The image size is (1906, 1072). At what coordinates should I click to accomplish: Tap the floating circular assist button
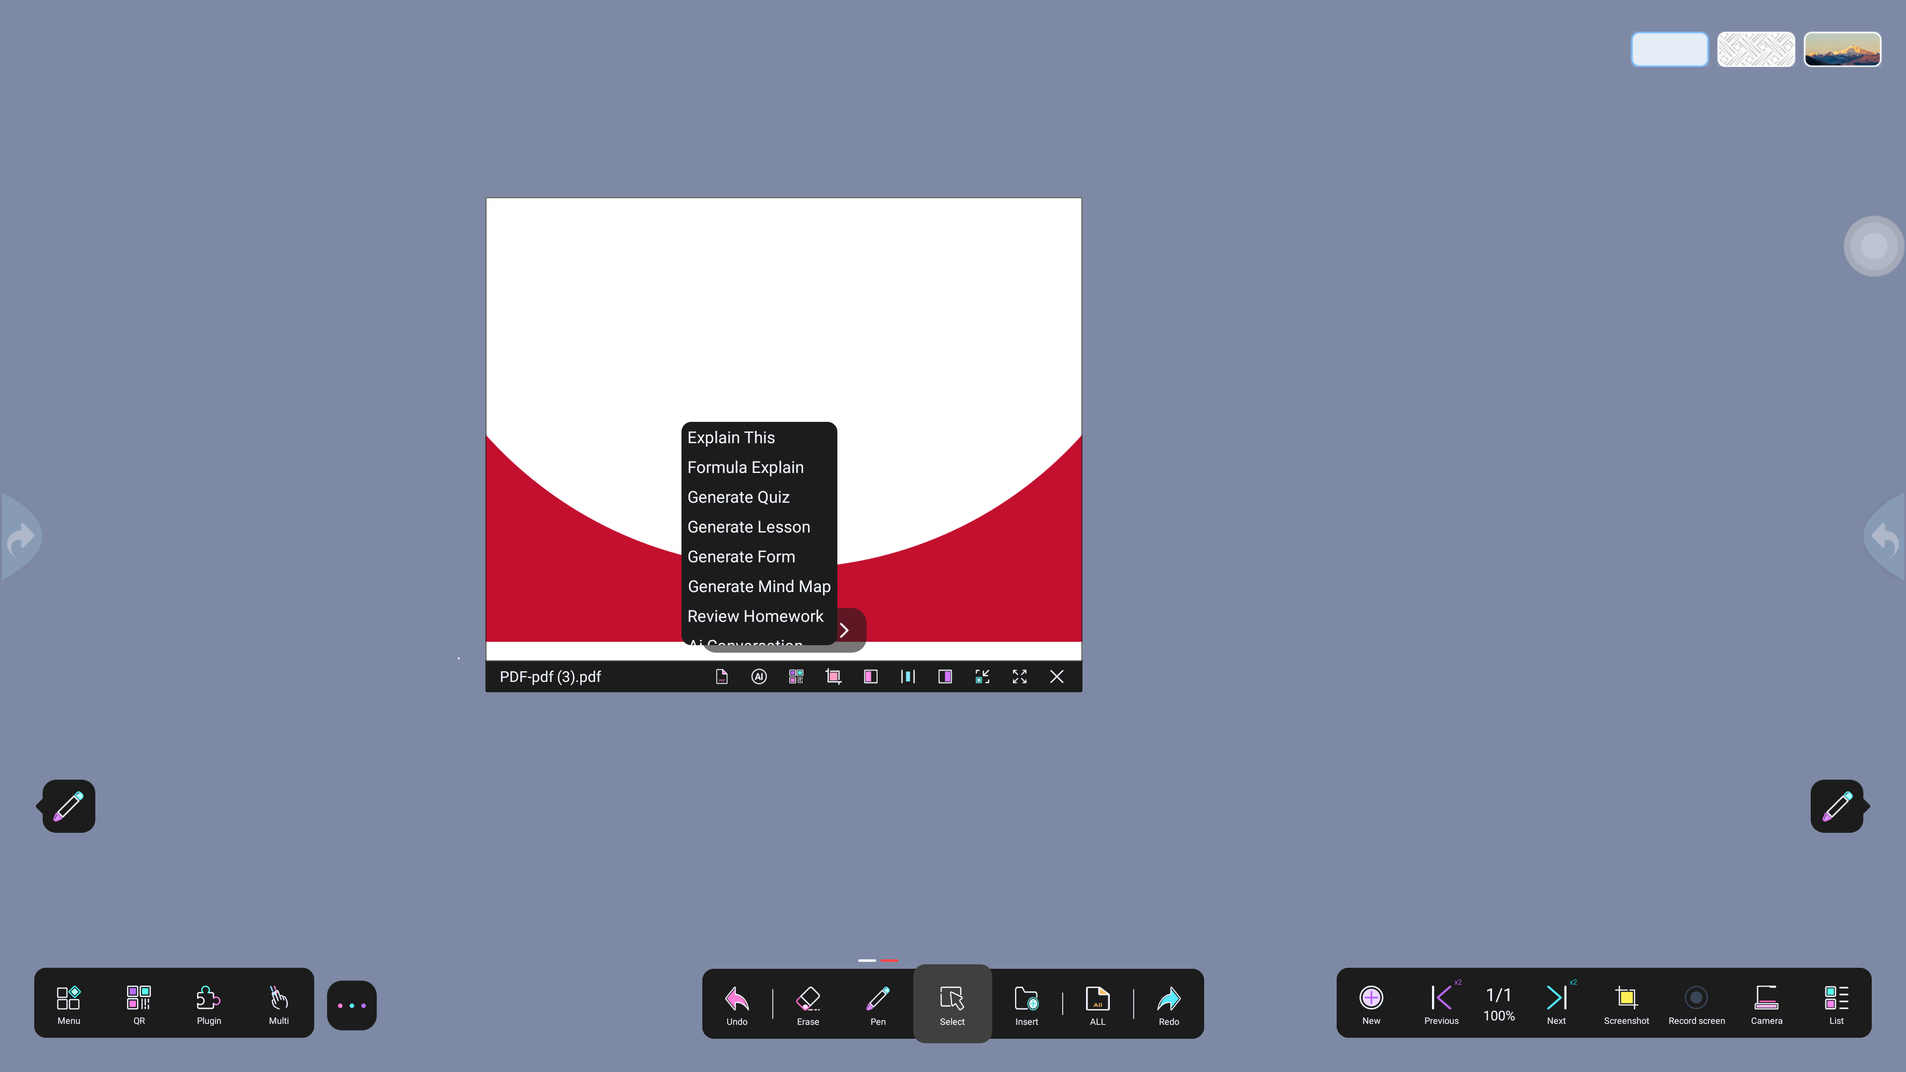[1873, 246]
